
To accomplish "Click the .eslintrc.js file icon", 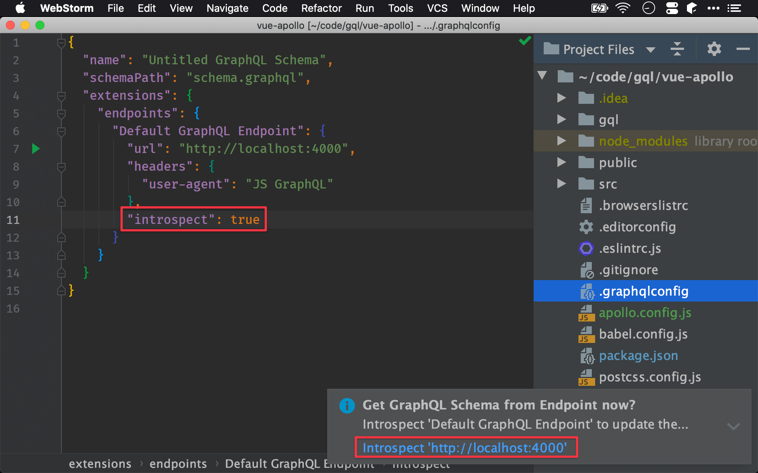I will pos(586,248).
